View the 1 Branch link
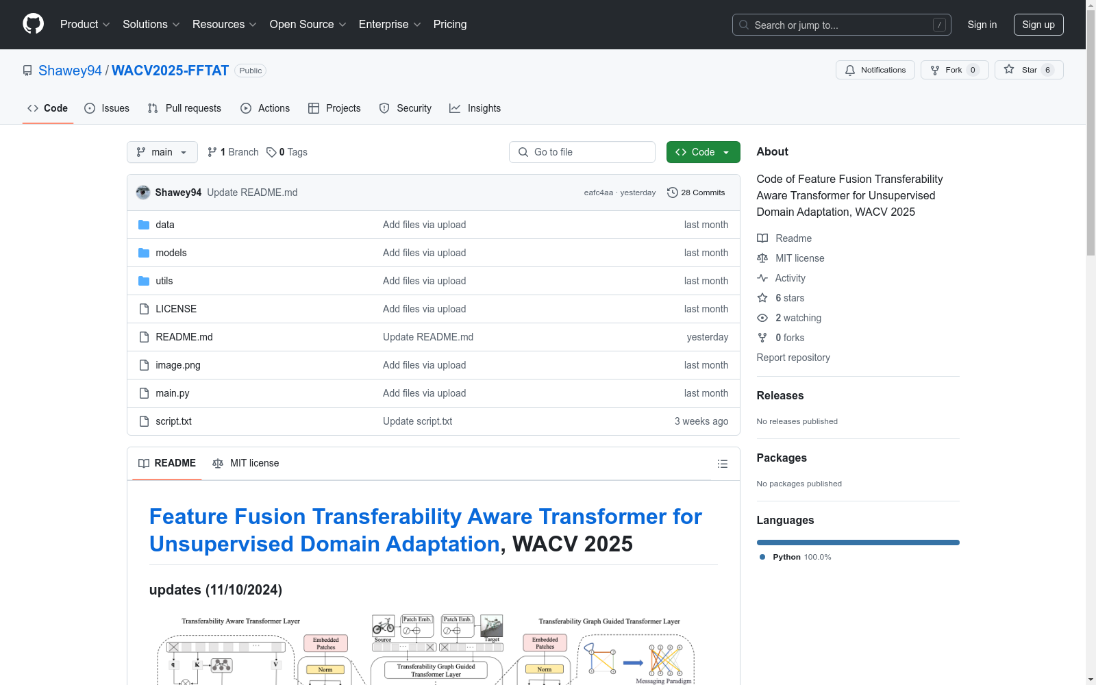1096x685 pixels. (x=233, y=152)
